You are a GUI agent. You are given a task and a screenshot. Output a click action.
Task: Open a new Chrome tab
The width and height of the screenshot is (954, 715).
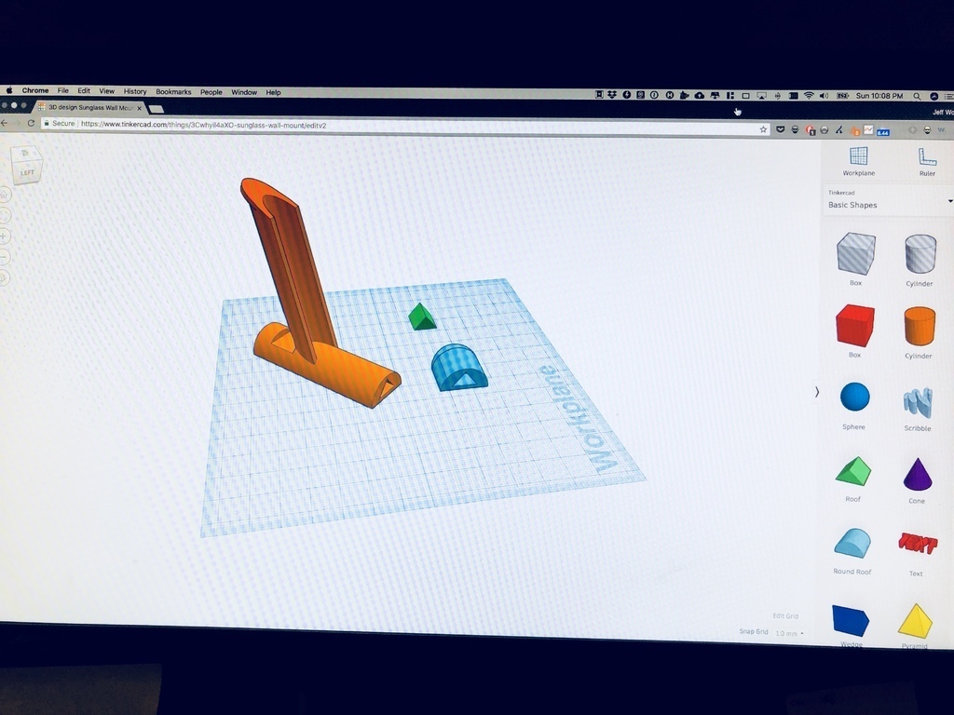point(157,109)
